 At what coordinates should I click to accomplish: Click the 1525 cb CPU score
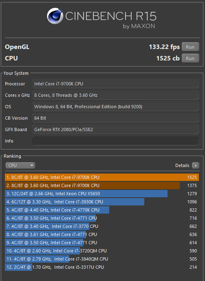coord(168,58)
